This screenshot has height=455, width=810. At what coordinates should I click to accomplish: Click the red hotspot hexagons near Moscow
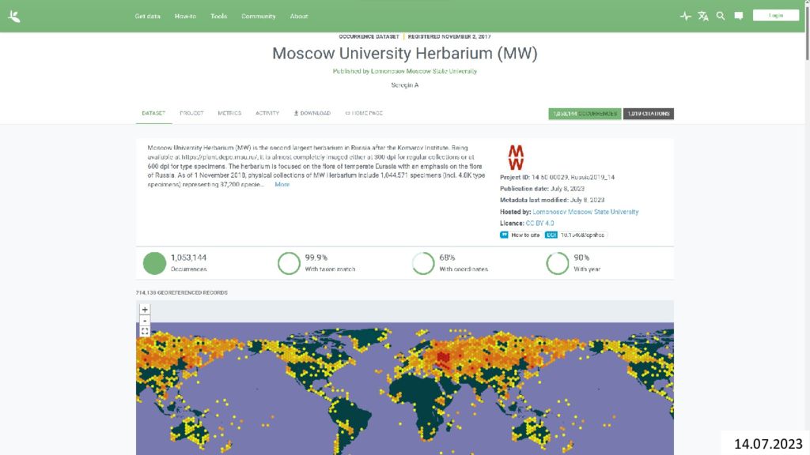coord(443,356)
